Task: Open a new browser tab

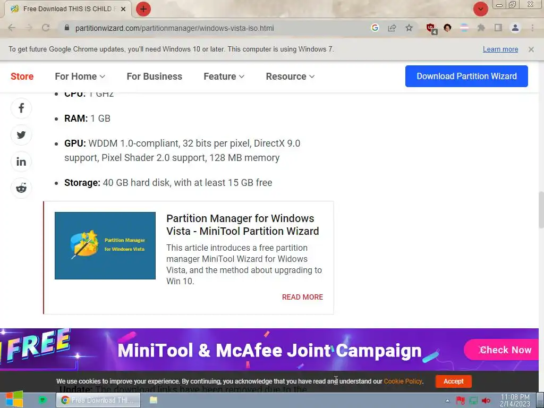Action: pos(143,9)
